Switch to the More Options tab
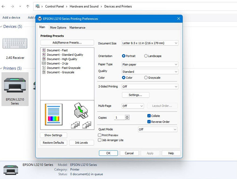This screenshot has width=237, height=179. (x=58, y=27)
